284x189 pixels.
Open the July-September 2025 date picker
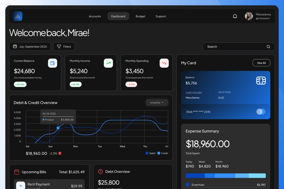coord(30,47)
